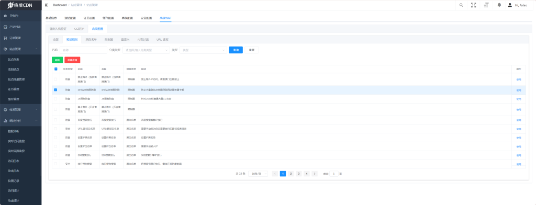Open 证书管理 in the sidebar
The height and width of the screenshot is (205, 536).
click(x=14, y=89)
